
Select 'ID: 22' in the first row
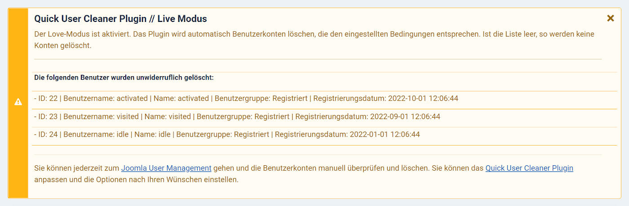pos(48,98)
